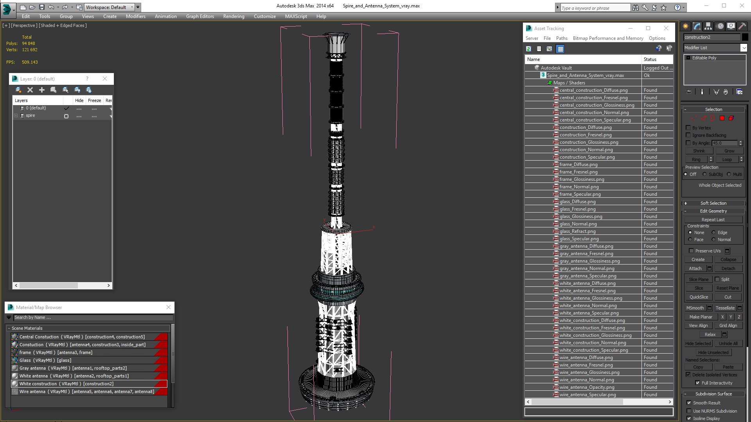This screenshot has height=422, width=751.
Task: Enable By Vertex checkbox
Action: point(688,128)
